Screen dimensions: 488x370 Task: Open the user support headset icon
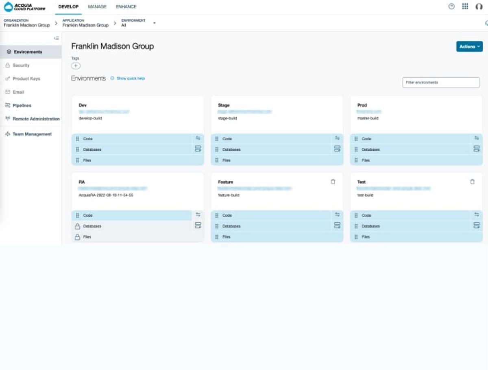click(x=479, y=7)
